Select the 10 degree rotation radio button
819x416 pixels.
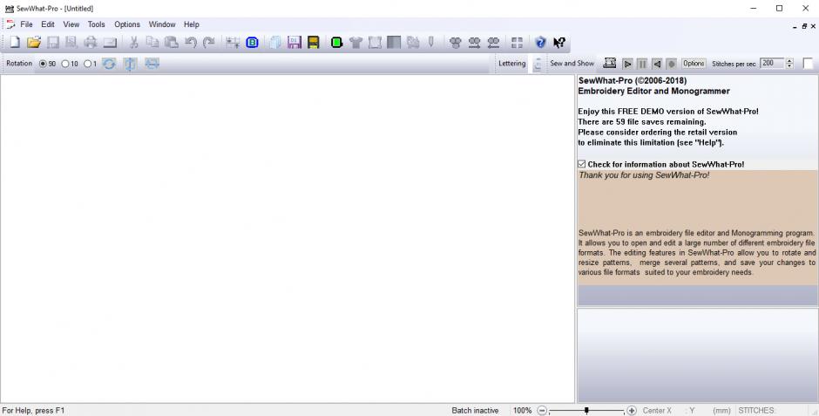pyautogui.click(x=65, y=64)
